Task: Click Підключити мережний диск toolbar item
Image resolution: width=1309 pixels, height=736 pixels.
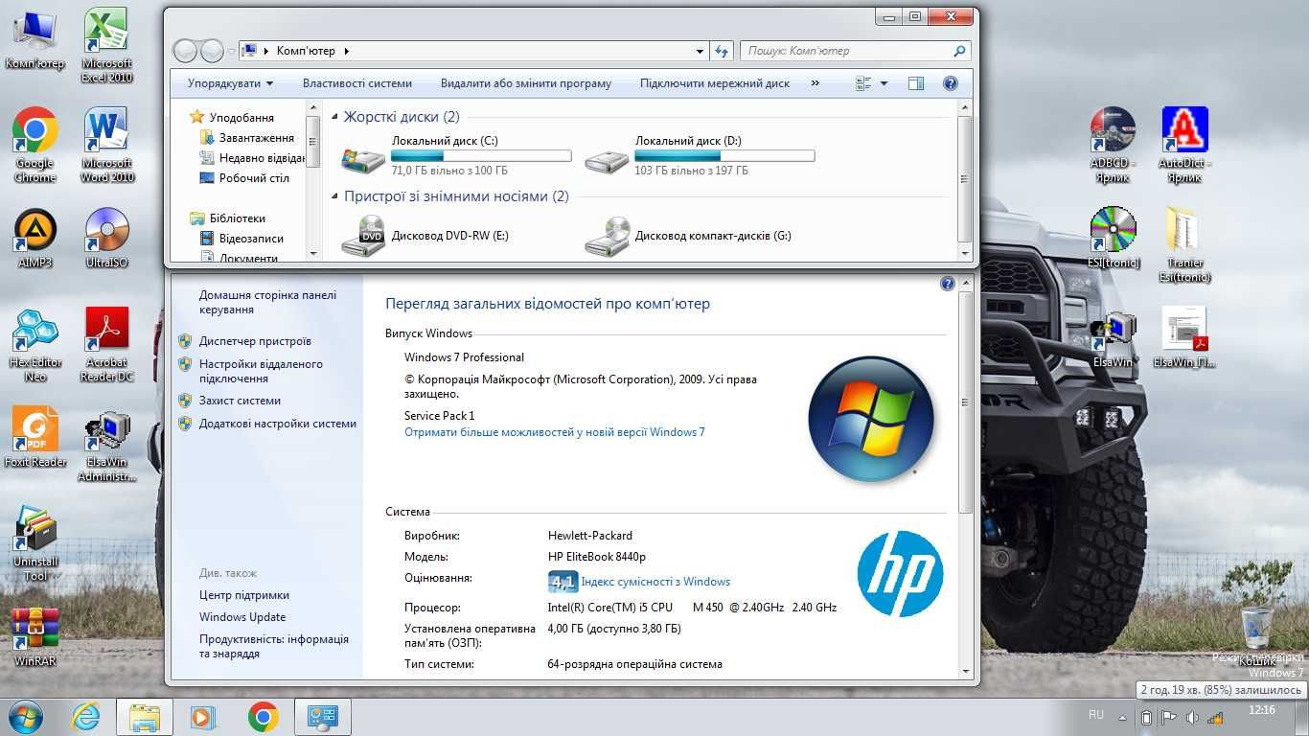Action: click(715, 83)
